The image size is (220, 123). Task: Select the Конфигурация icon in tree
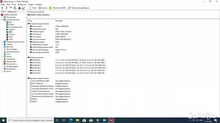5,67
